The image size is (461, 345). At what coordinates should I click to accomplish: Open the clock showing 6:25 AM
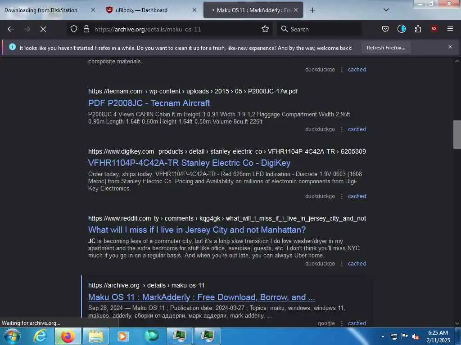(x=438, y=336)
